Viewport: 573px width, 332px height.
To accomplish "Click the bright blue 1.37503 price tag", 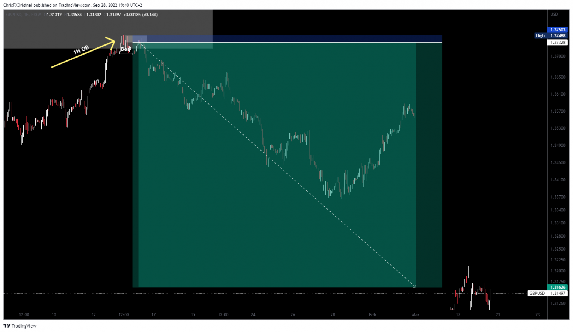I will tap(558, 30).
